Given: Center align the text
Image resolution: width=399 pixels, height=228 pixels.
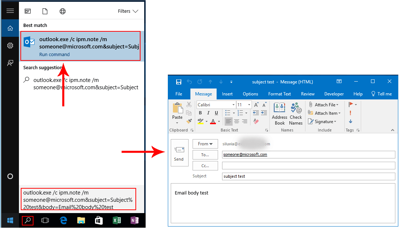Looking at the screenshot, I should 237,121.
